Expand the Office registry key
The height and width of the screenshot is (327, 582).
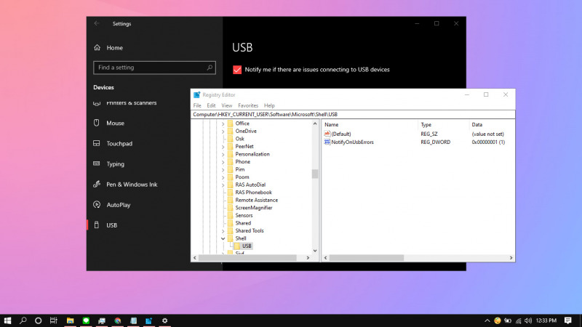pyautogui.click(x=223, y=124)
